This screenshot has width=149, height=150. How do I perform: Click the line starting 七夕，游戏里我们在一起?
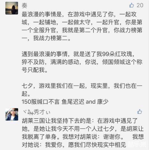click(x=82, y=90)
